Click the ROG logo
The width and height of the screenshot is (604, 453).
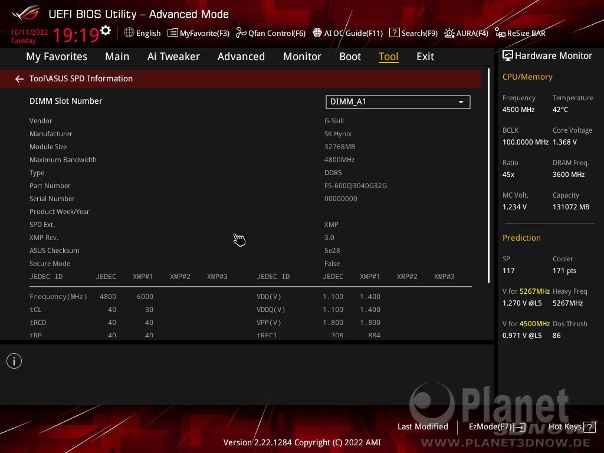(26, 13)
